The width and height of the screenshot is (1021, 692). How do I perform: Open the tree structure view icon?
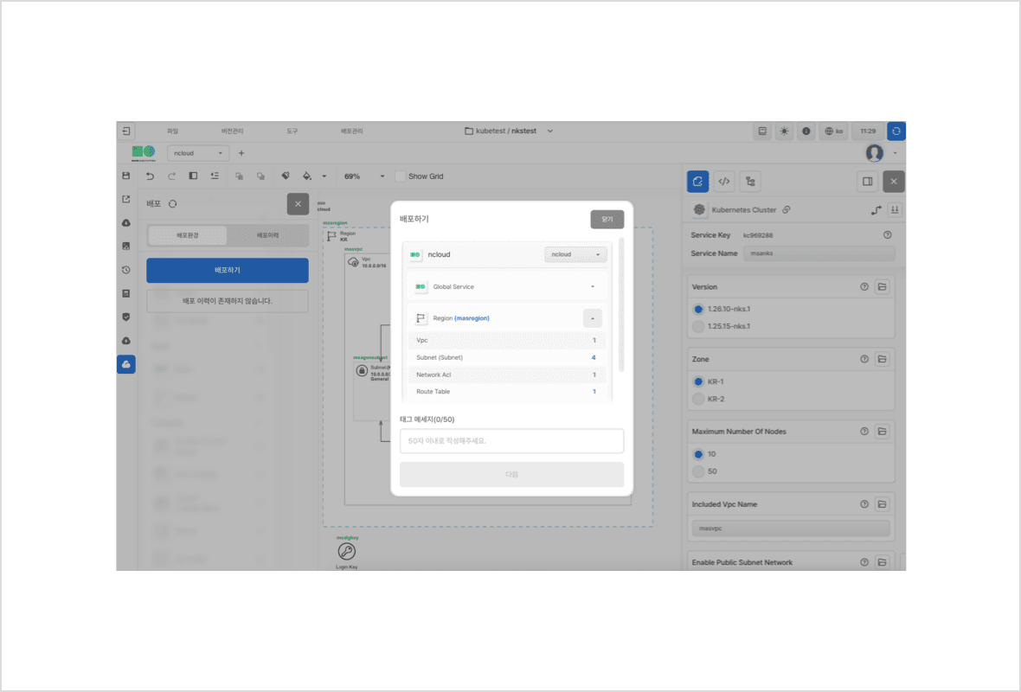point(750,182)
